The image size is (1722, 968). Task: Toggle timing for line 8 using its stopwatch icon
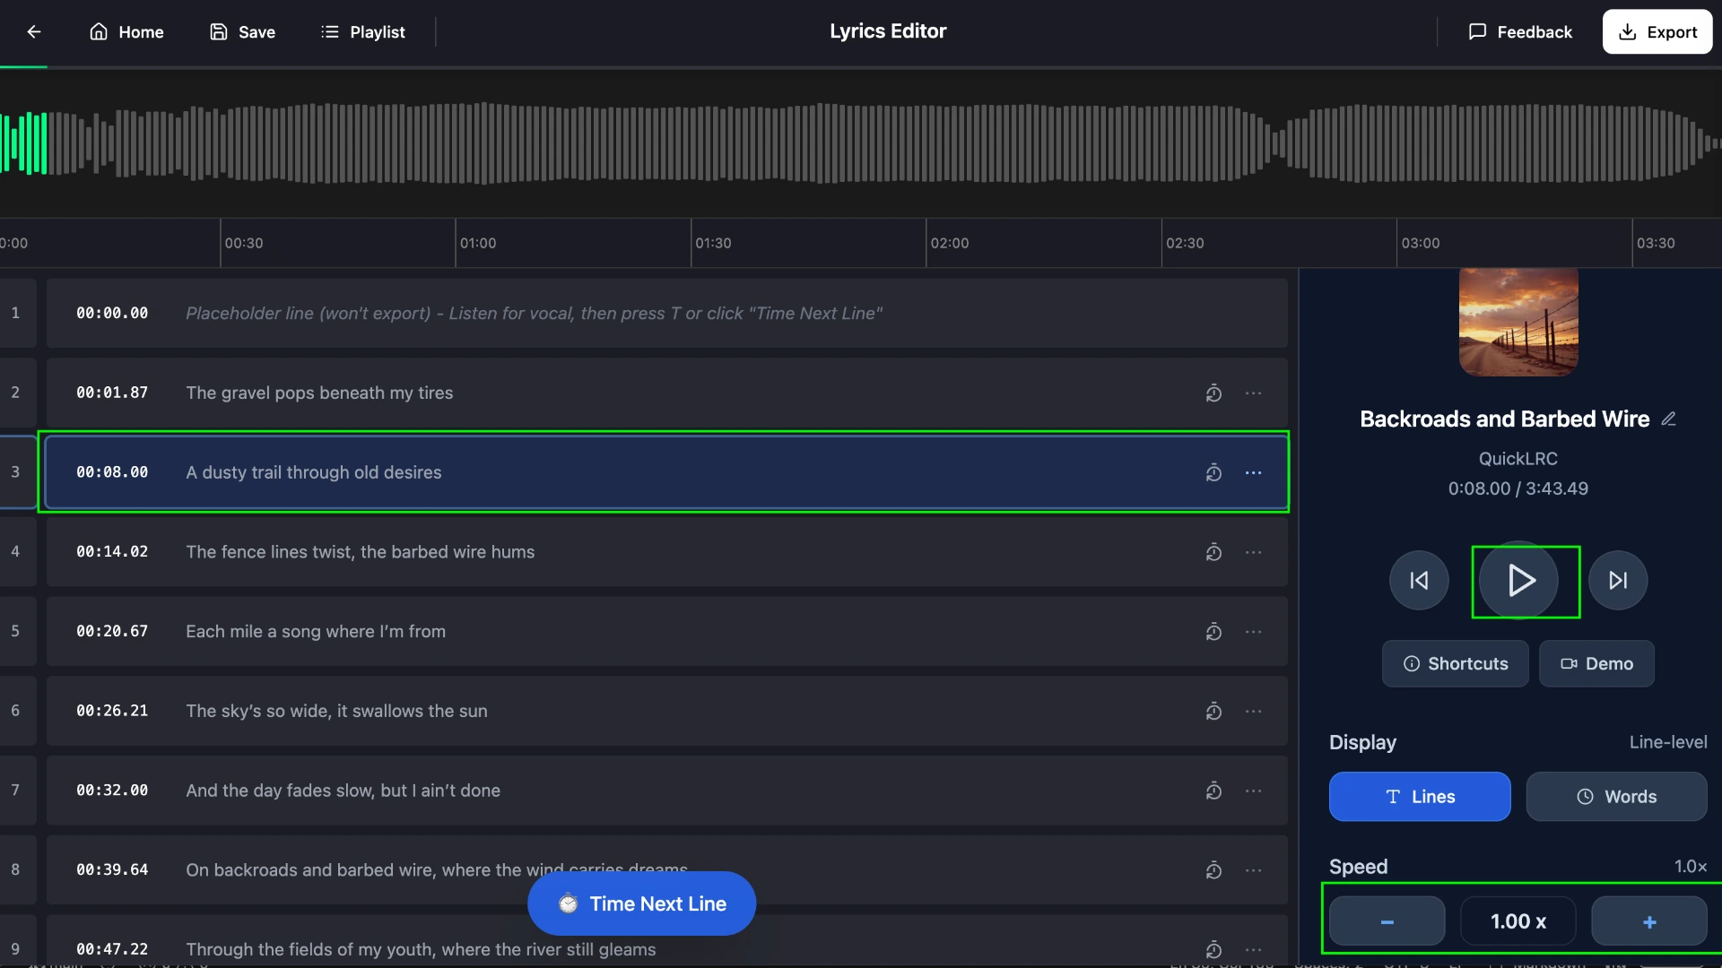tap(1213, 869)
